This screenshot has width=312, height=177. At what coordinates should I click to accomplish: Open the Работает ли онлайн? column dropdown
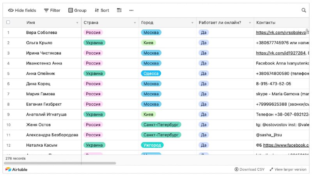(x=250, y=23)
